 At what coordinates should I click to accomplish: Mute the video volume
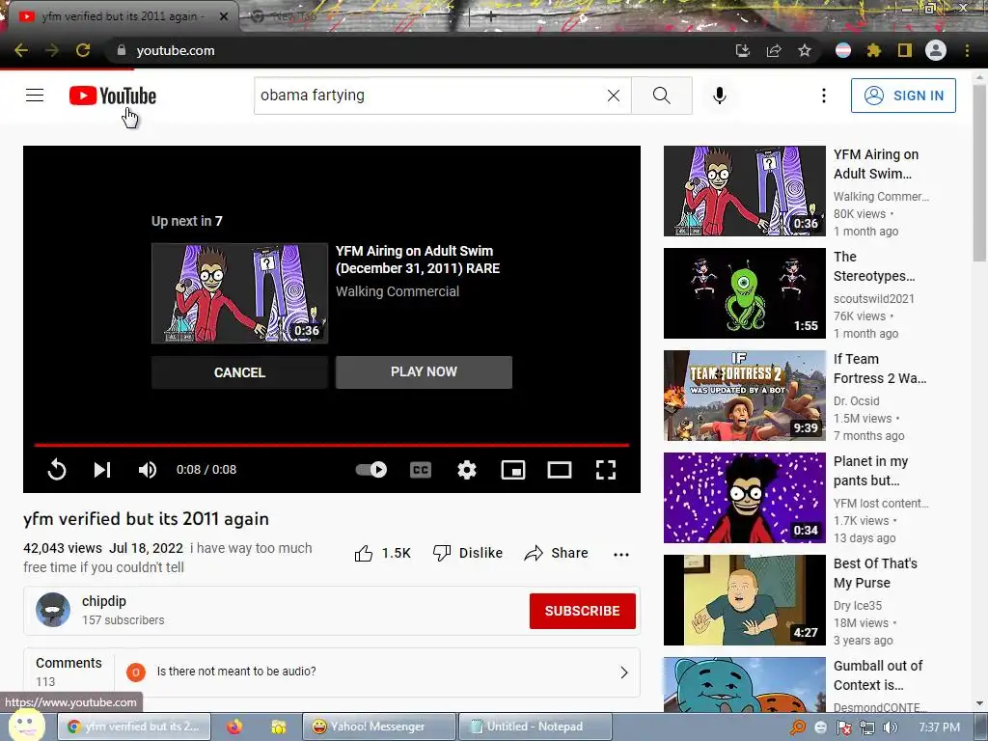tap(148, 470)
